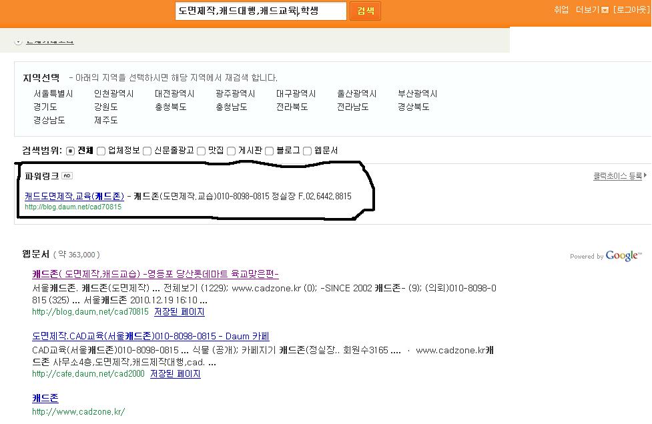The height and width of the screenshot is (424, 652).
Task: Open the 캐드존 result title link
Action: pos(45,398)
